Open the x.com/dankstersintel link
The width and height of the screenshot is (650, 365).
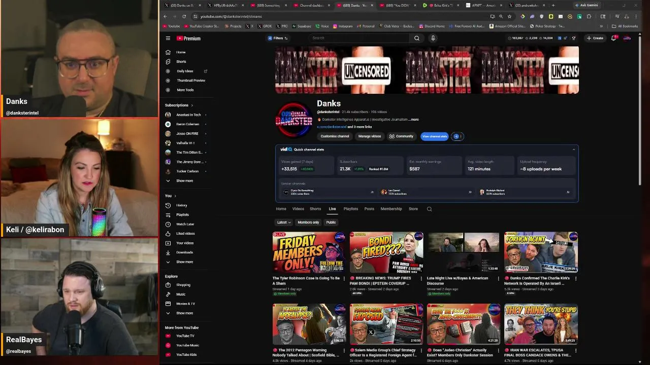(332, 127)
